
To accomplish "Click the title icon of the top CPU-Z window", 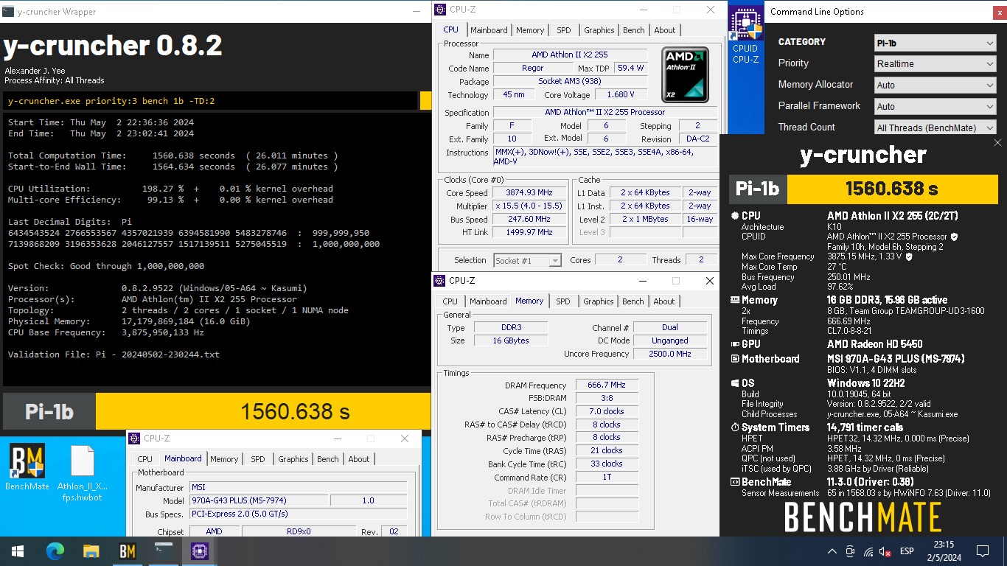I will (440, 10).
